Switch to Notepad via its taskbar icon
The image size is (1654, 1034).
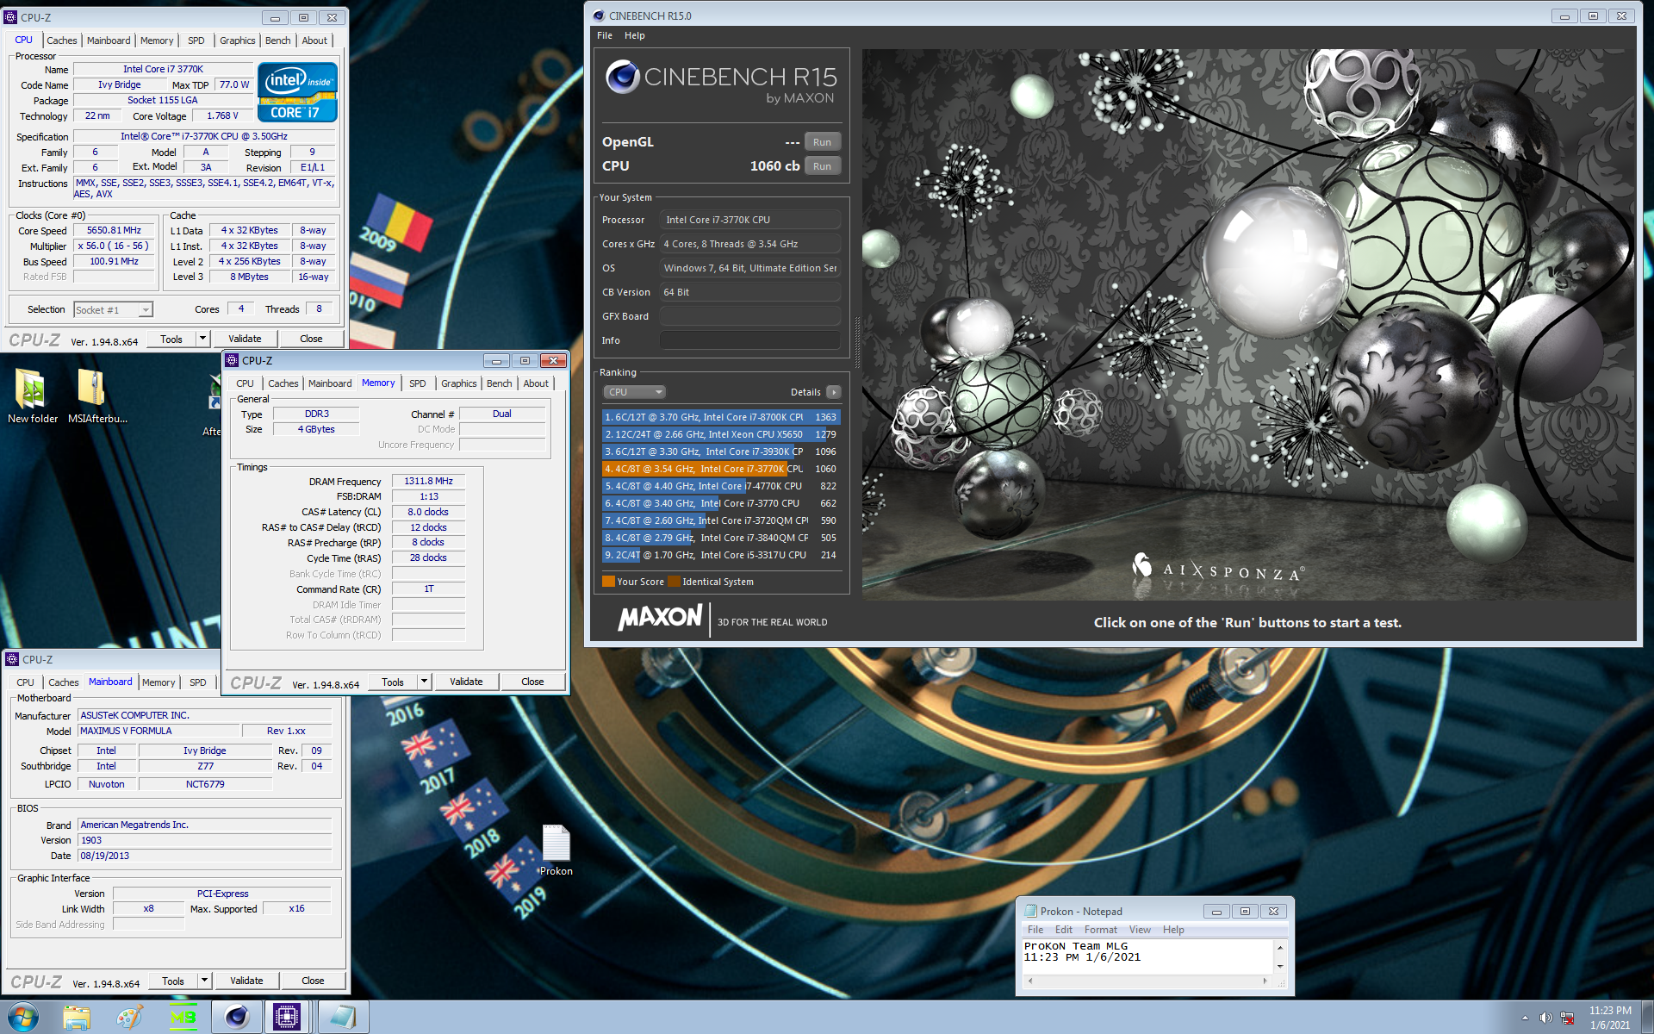[343, 1018]
